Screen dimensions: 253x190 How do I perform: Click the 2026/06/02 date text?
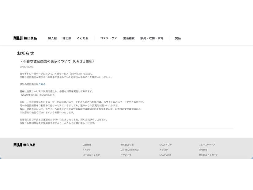tap(26, 67)
